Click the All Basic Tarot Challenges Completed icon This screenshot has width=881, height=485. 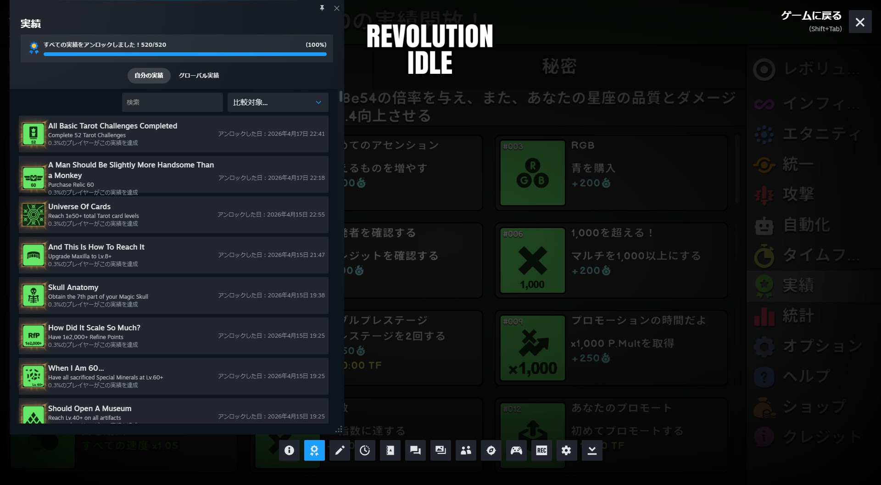coord(33,134)
